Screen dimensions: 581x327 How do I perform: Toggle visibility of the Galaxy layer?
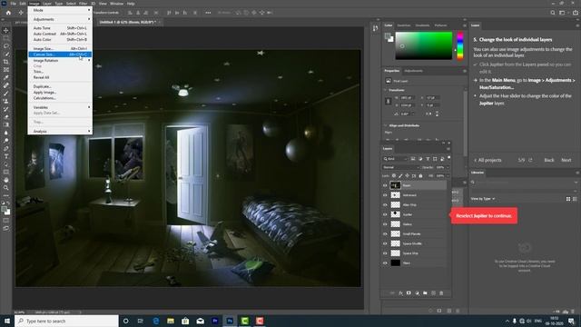point(385,224)
